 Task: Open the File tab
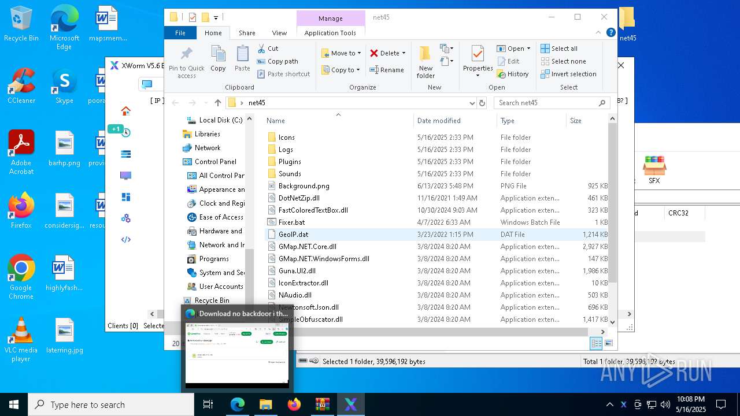pos(180,33)
